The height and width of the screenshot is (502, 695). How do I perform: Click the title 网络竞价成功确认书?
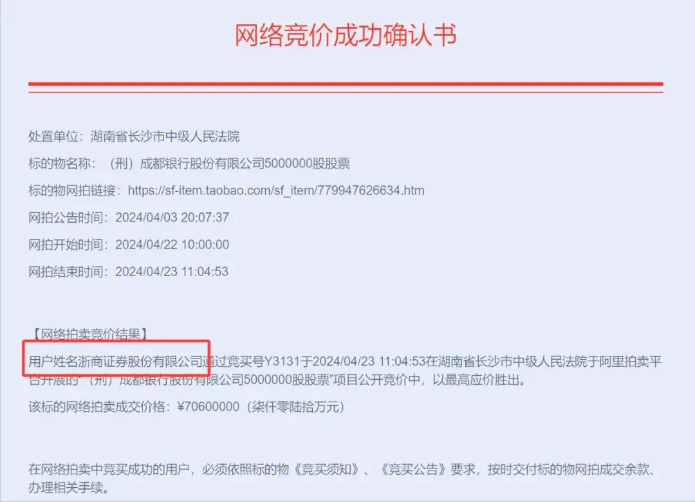(x=346, y=35)
